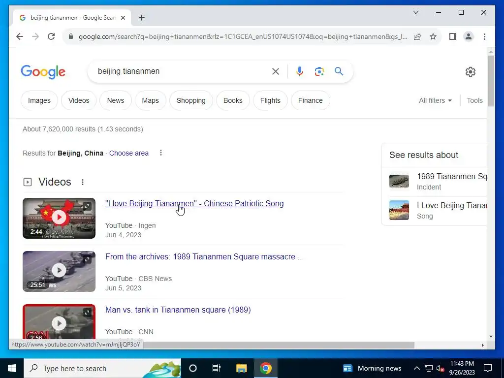Open the Morning news widget
504x378 pixels.
click(x=372, y=368)
